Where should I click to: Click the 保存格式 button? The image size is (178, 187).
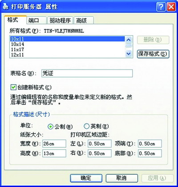click(153, 54)
